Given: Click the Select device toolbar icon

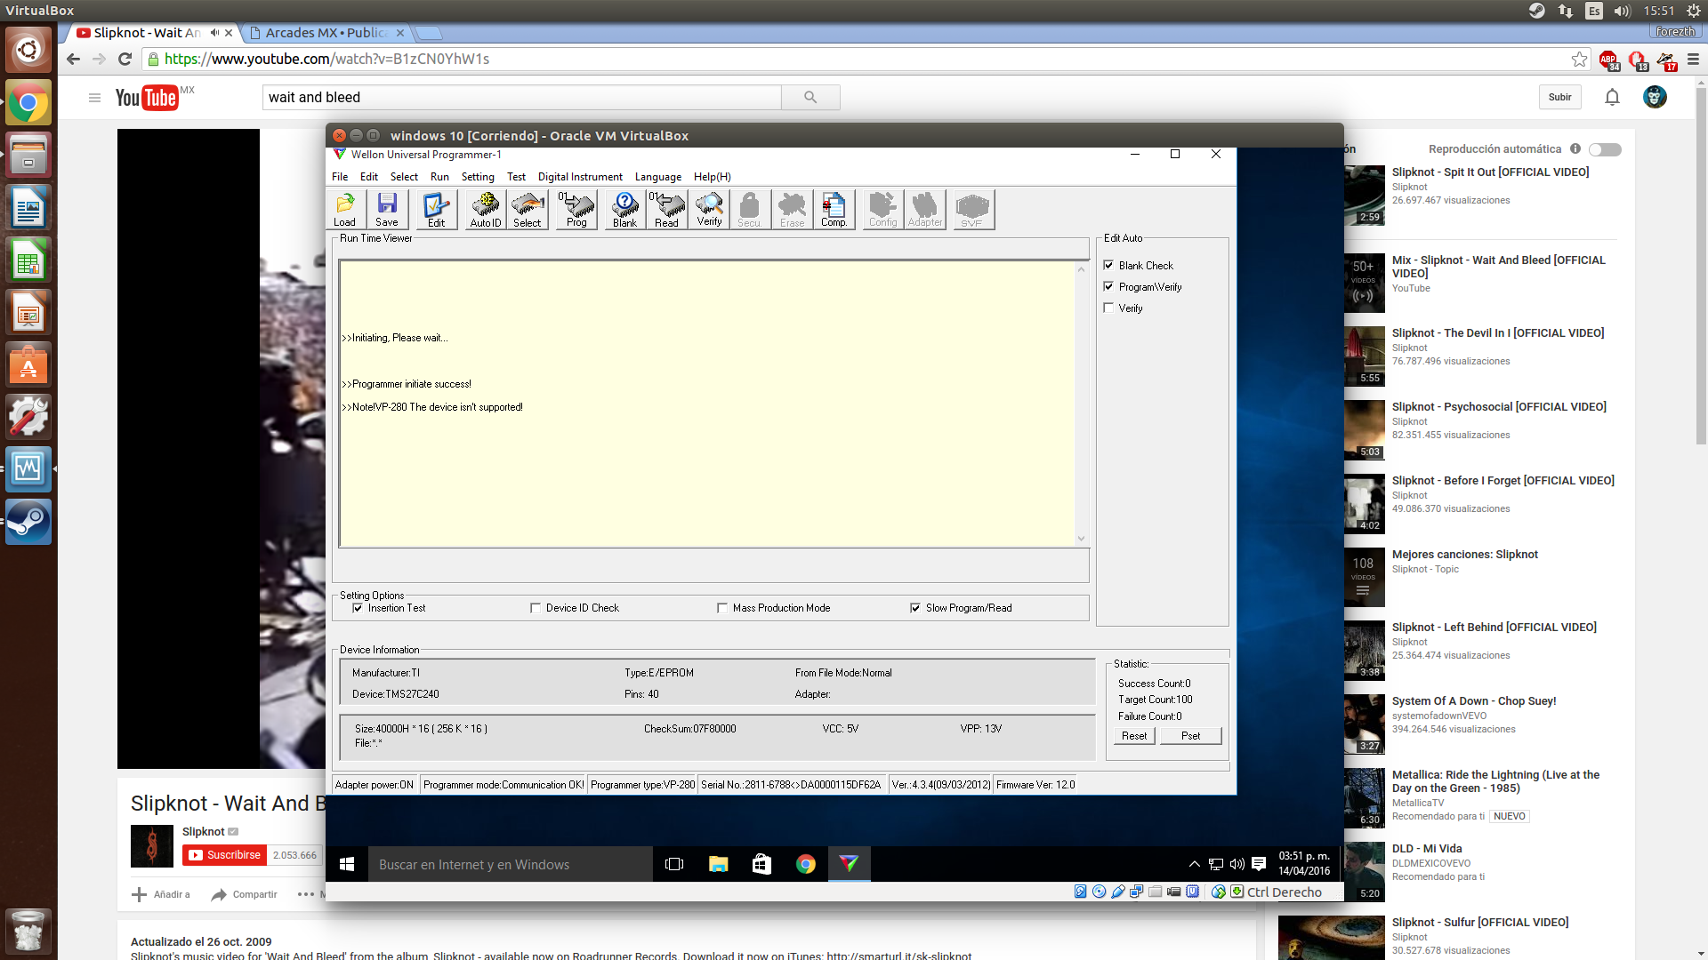Looking at the screenshot, I should click(x=528, y=210).
